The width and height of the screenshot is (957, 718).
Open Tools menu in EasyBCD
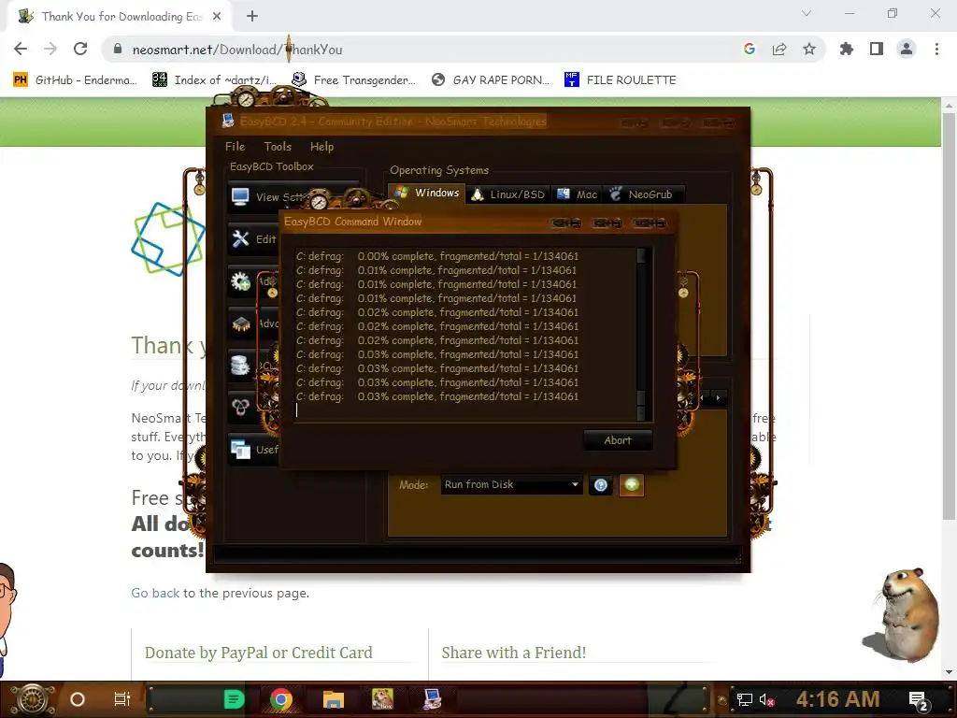click(278, 147)
